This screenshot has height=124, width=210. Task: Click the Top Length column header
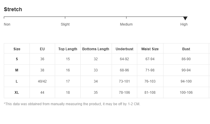point(68,49)
